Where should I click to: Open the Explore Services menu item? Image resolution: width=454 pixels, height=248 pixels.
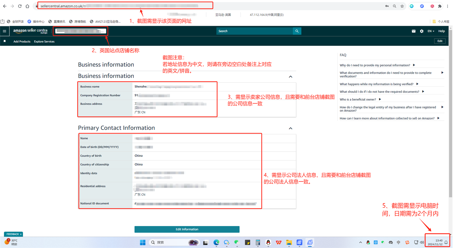click(x=44, y=41)
